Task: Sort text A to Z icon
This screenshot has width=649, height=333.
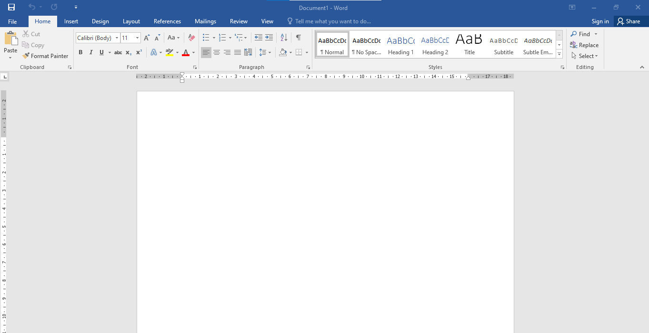Action: (284, 38)
